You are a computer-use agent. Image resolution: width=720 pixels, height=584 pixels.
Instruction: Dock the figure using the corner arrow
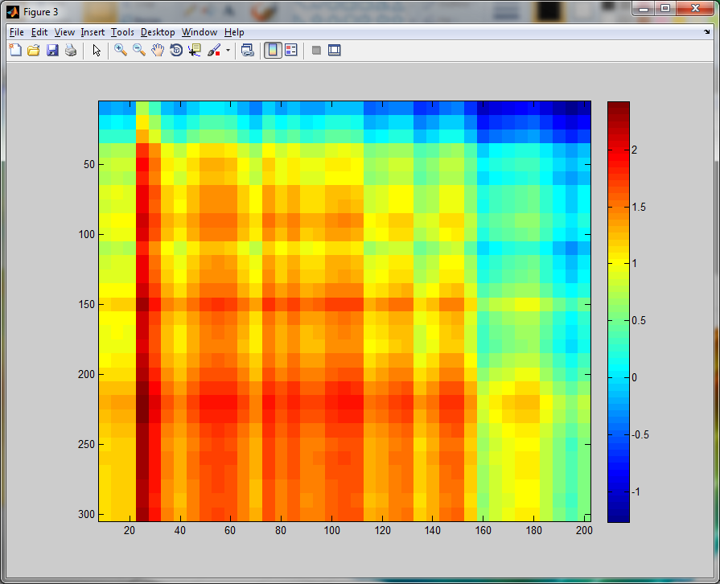706,31
